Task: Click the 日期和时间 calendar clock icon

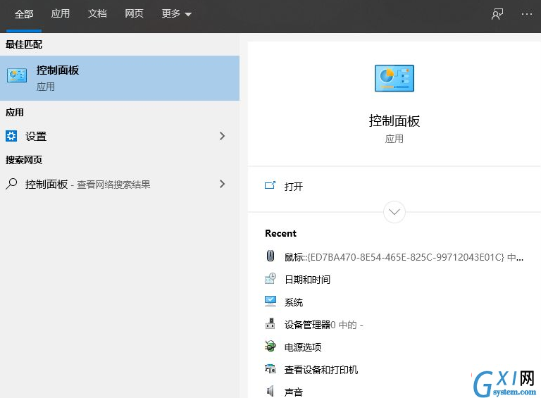Action: coord(270,279)
